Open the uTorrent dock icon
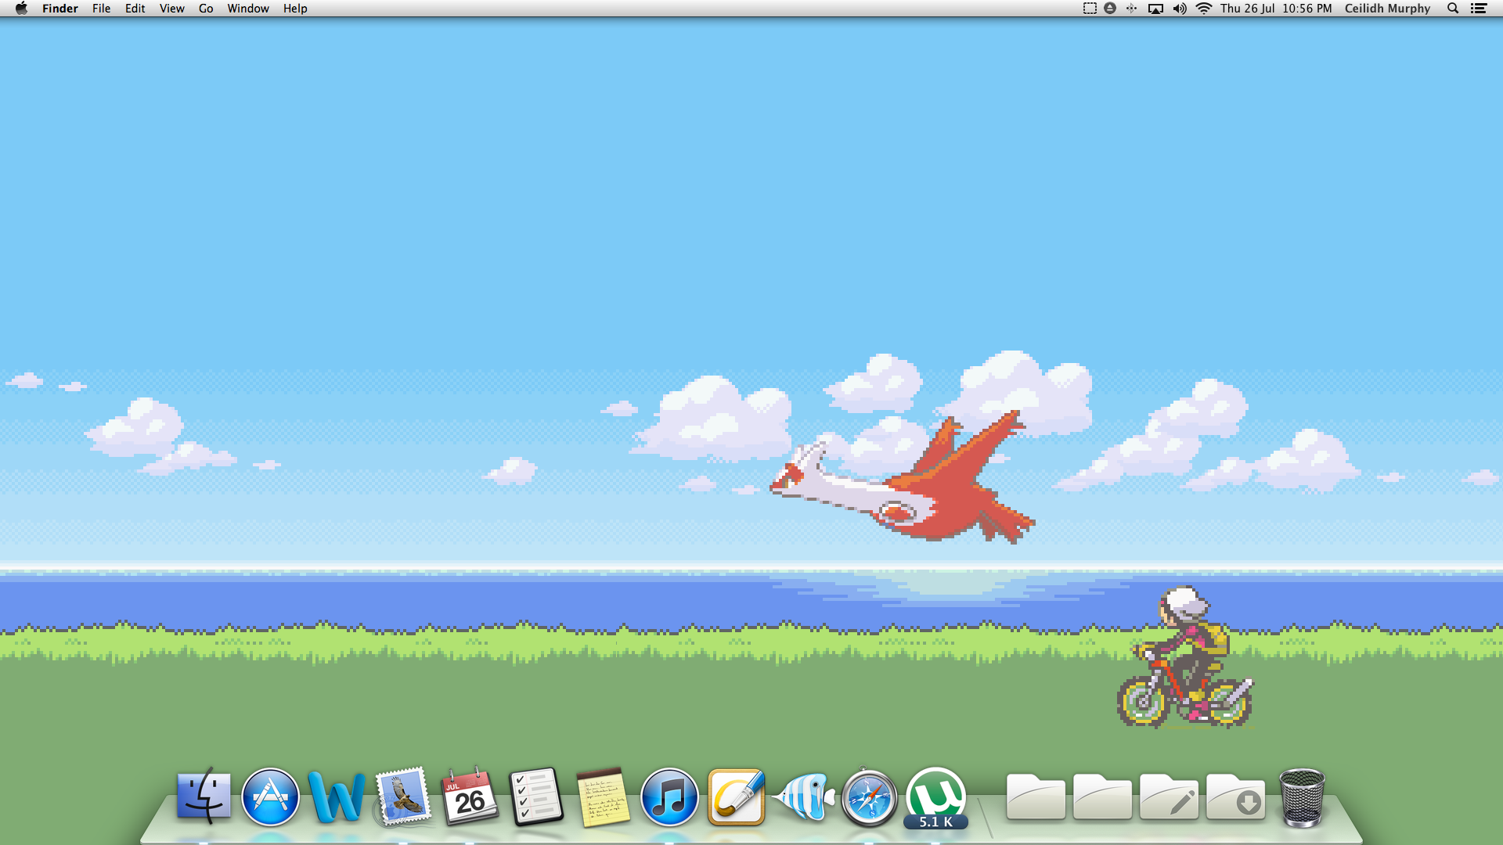Screen dimensions: 1503x845 point(935,796)
